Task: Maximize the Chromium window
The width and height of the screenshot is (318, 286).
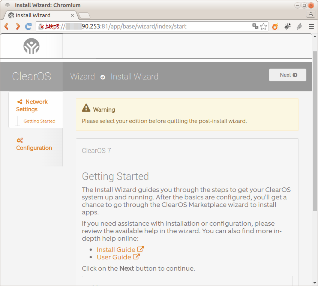Action: pos(304,6)
